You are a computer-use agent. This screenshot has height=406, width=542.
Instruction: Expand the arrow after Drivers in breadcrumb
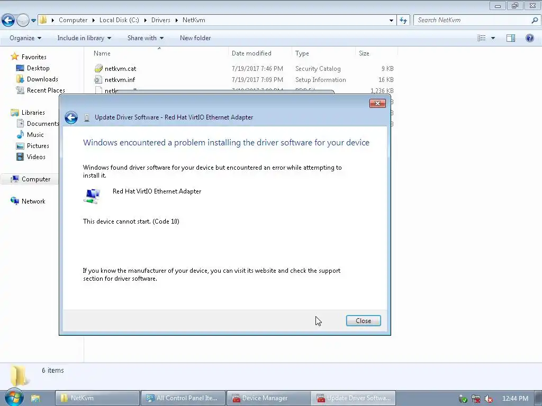176,21
